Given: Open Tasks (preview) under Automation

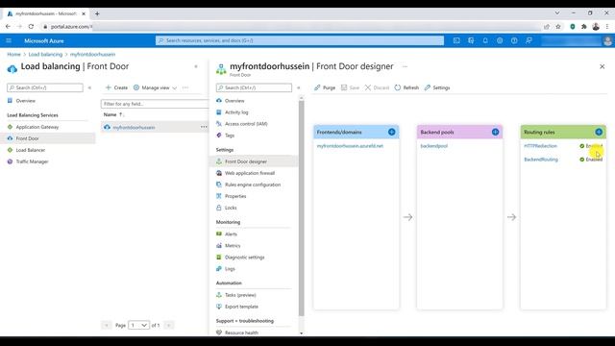Looking at the screenshot, I should 240,295.
